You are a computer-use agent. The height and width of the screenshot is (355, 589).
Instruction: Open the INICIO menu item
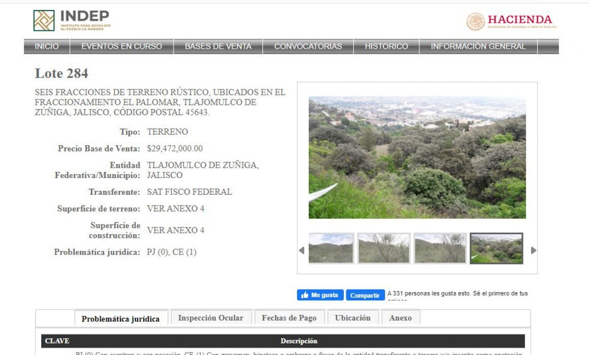pos(47,47)
